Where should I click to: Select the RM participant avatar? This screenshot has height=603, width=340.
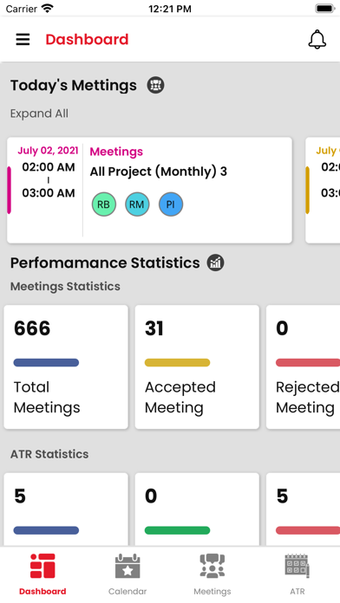click(137, 204)
